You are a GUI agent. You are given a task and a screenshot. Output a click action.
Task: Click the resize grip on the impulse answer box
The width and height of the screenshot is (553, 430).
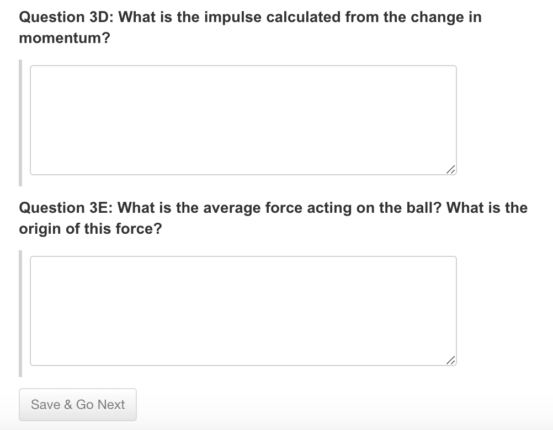point(452,170)
